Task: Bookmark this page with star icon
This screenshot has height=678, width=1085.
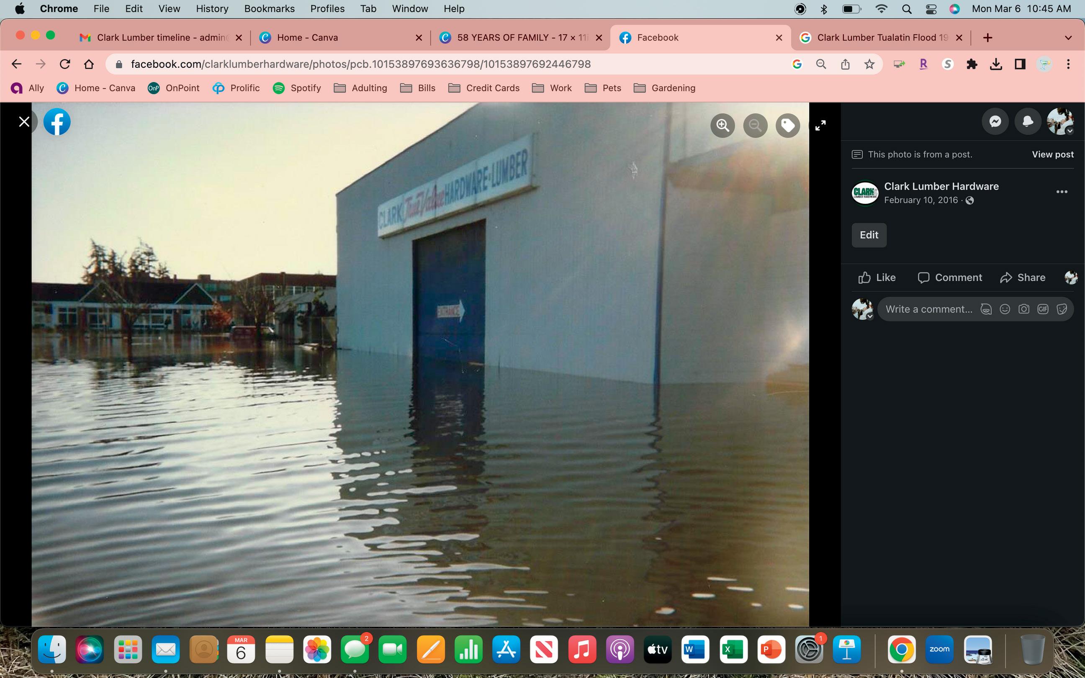Action: pyautogui.click(x=869, y=64)
